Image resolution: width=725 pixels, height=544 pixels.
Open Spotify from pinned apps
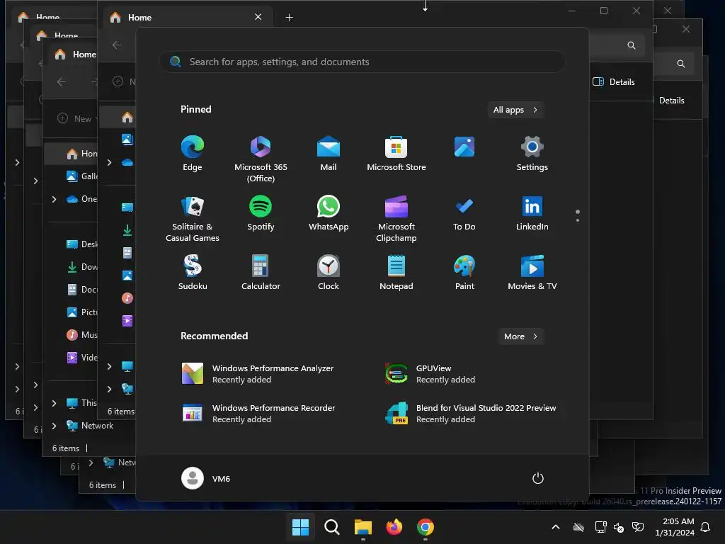pos(261,212)
